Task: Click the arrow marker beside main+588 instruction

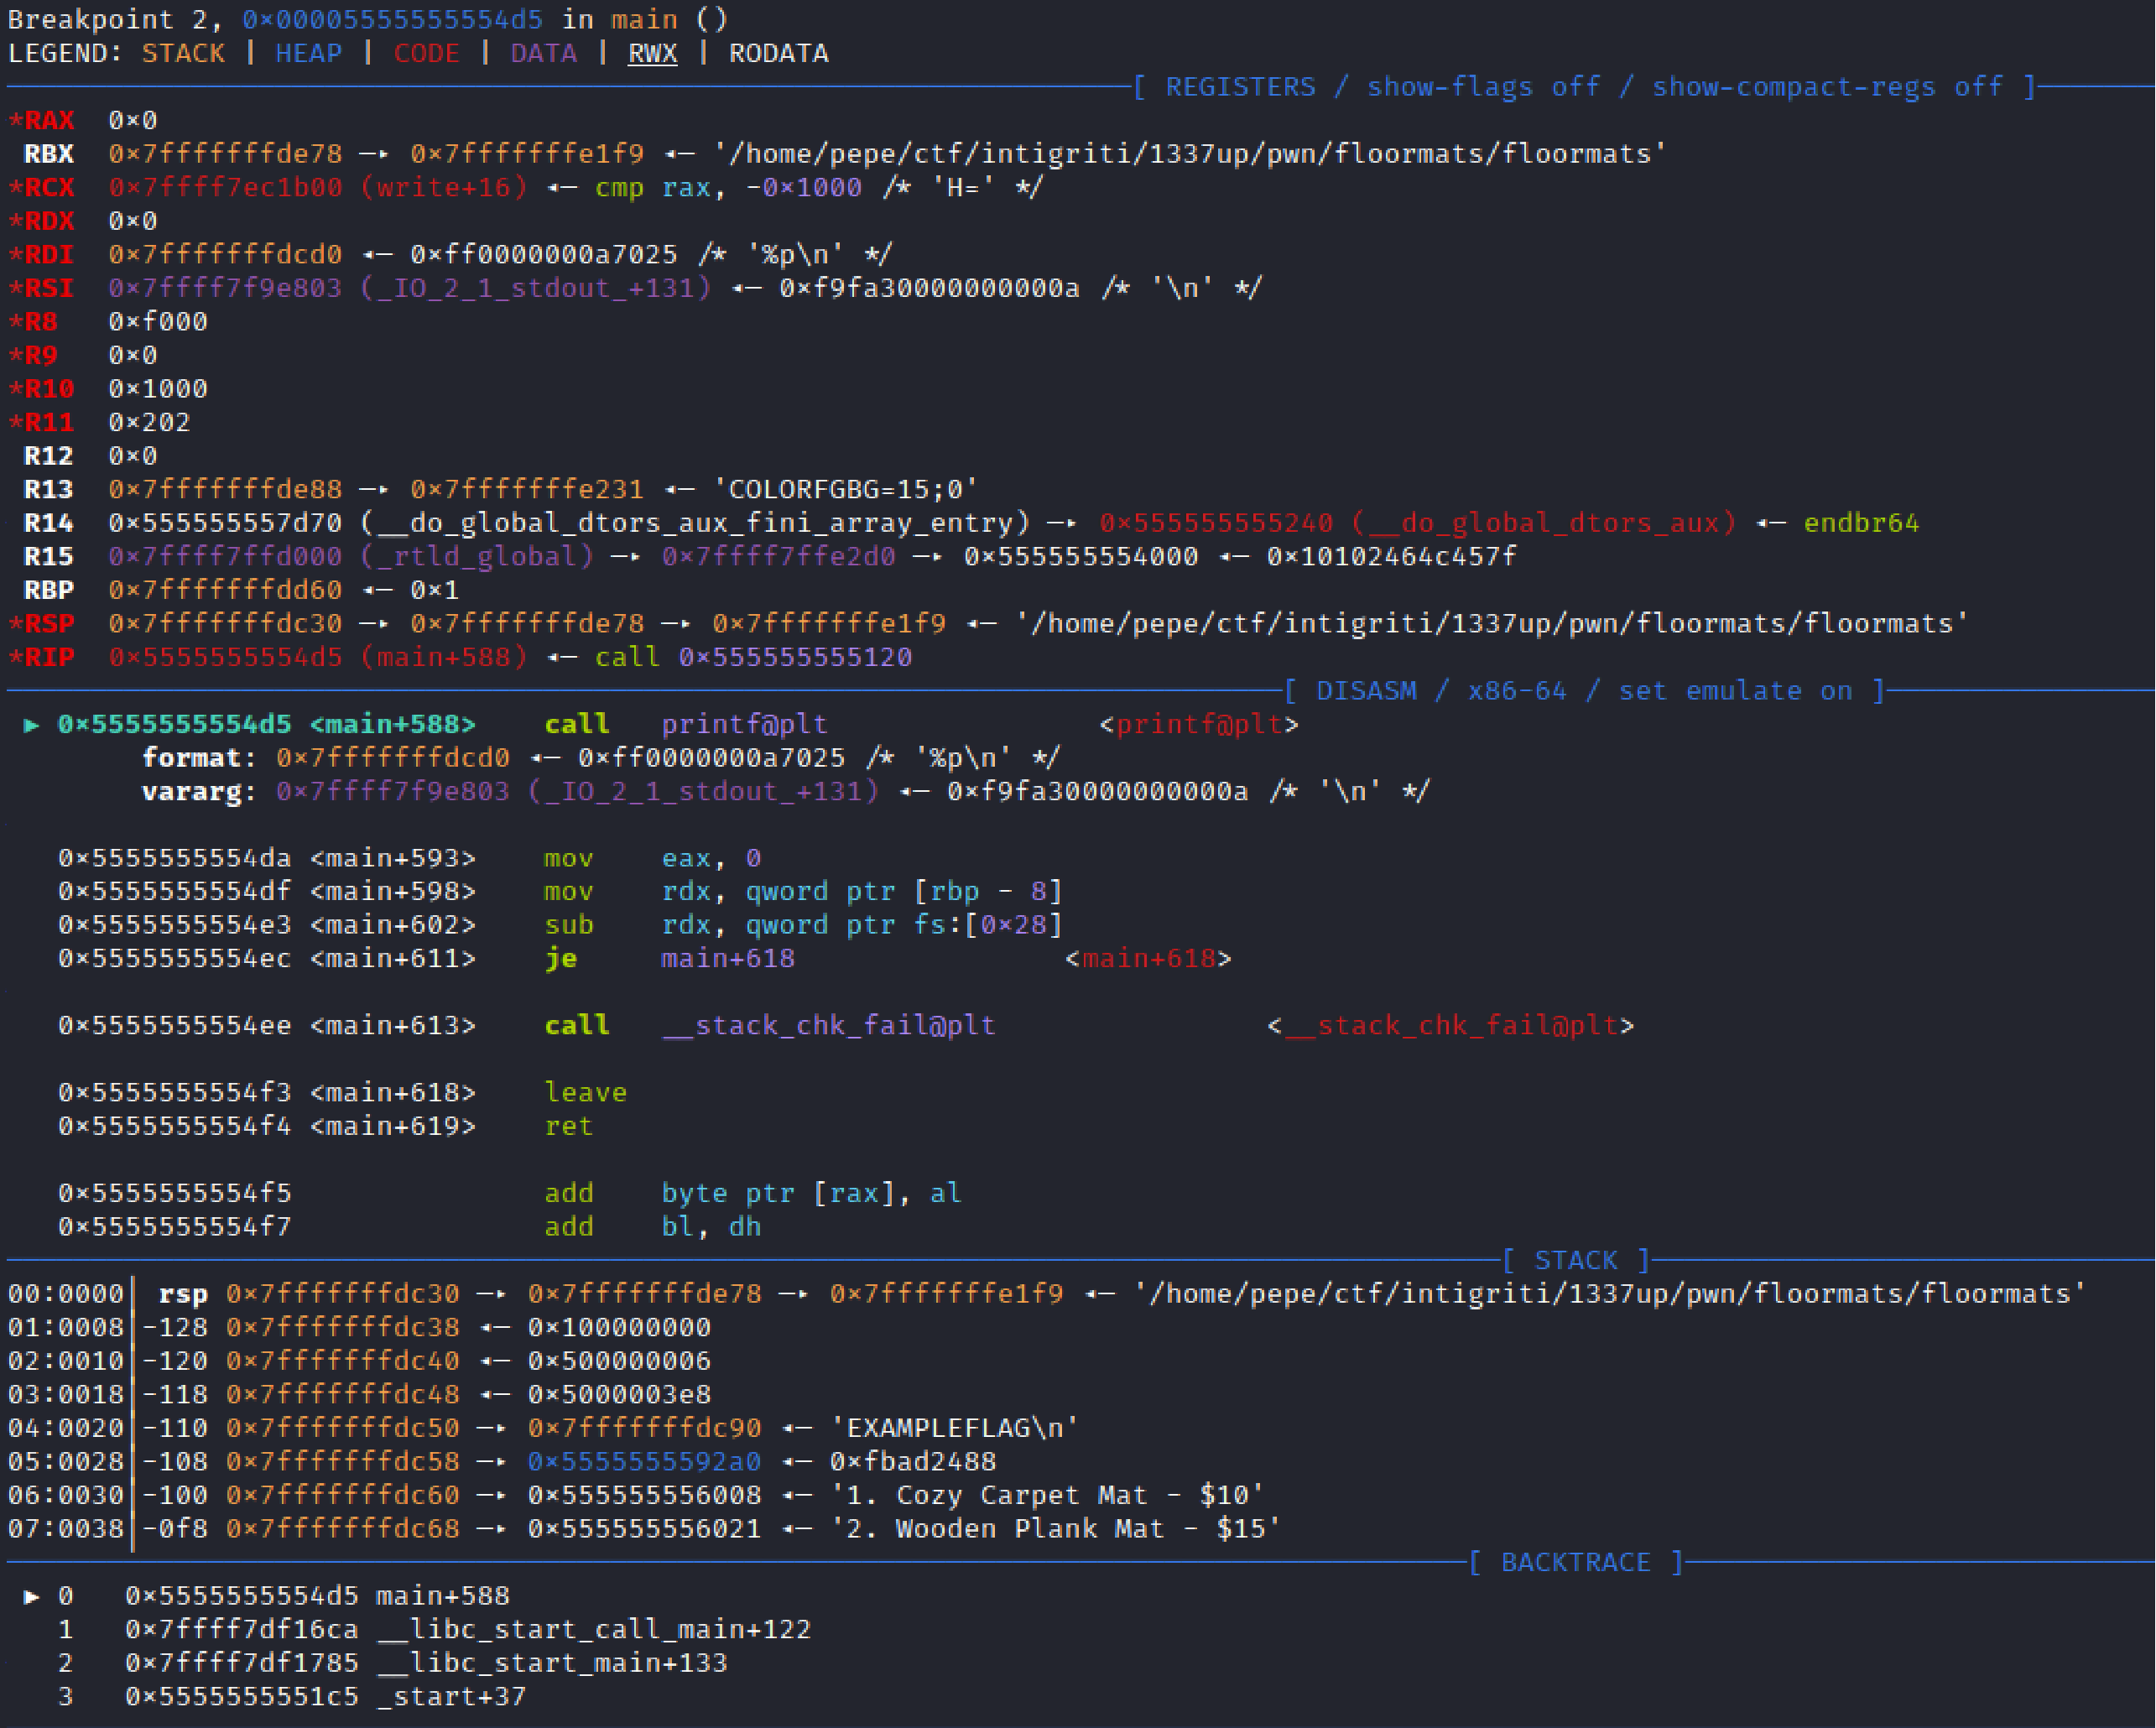Action: tap(31, 723)
